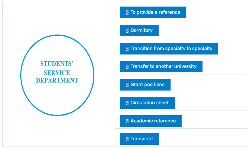Click the icon before 'Academic reference'

click(x=127, y=121)
